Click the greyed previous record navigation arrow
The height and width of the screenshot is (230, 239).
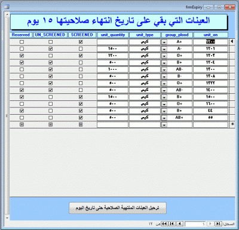[x=210, y=224]
